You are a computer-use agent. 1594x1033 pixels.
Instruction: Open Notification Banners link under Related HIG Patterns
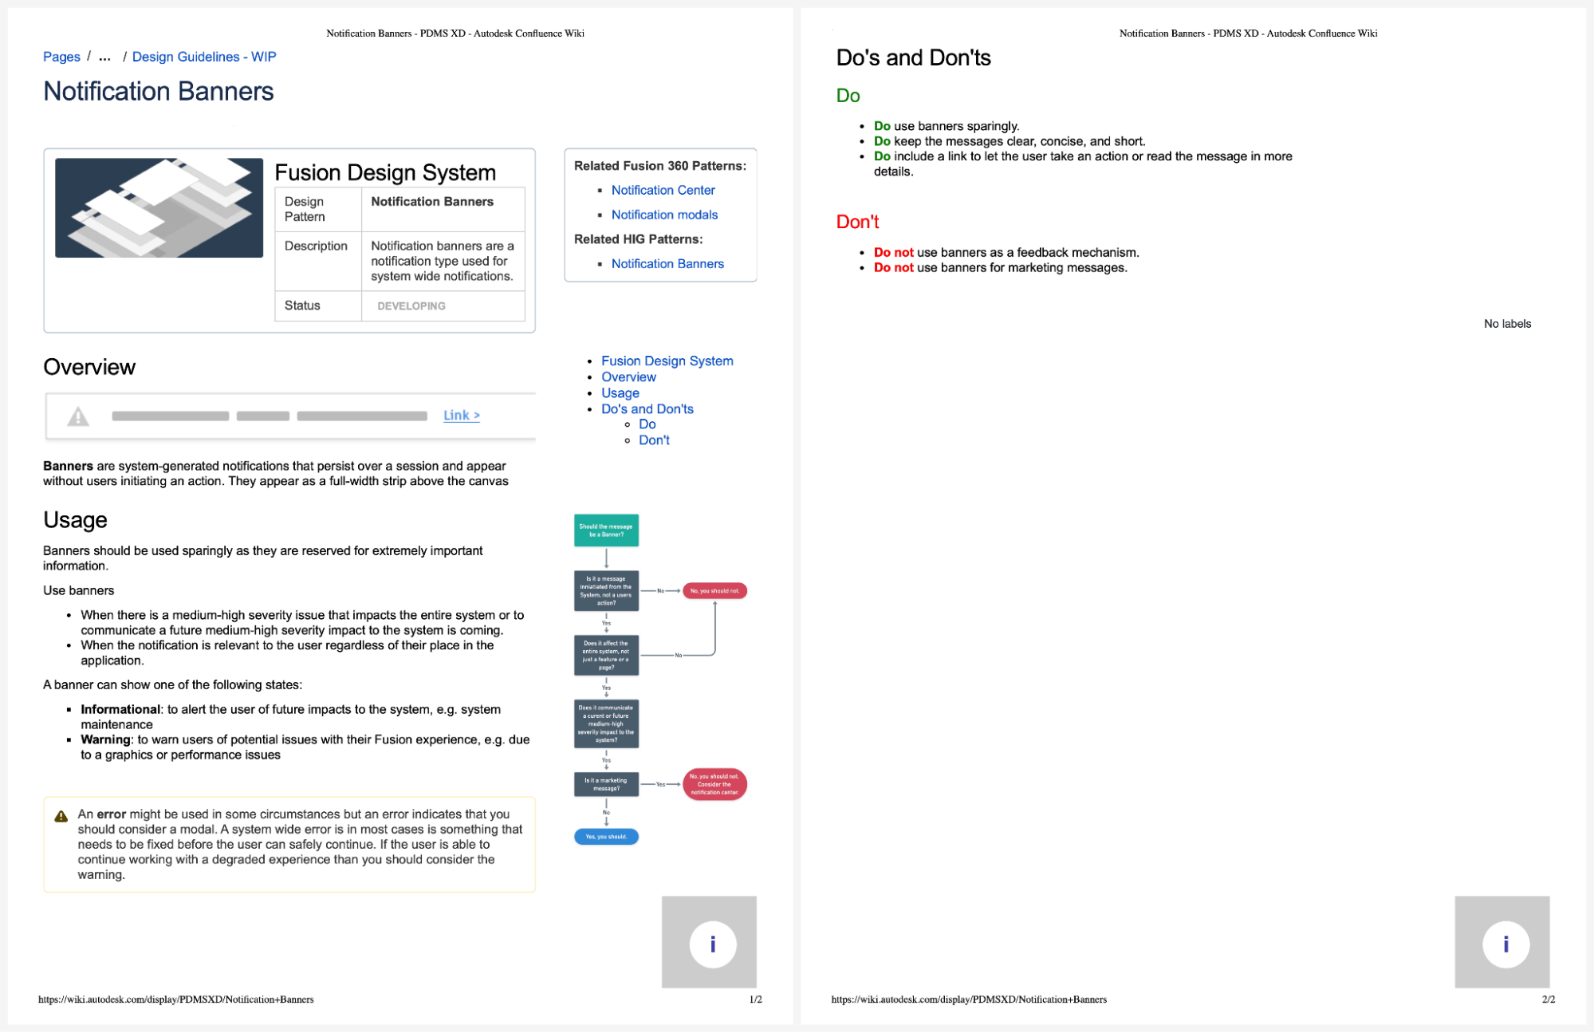[x=667, y=264]
